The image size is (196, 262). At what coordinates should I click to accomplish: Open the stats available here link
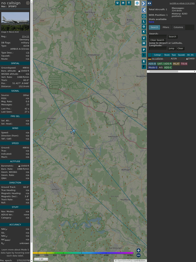click(x=151, y=22)
